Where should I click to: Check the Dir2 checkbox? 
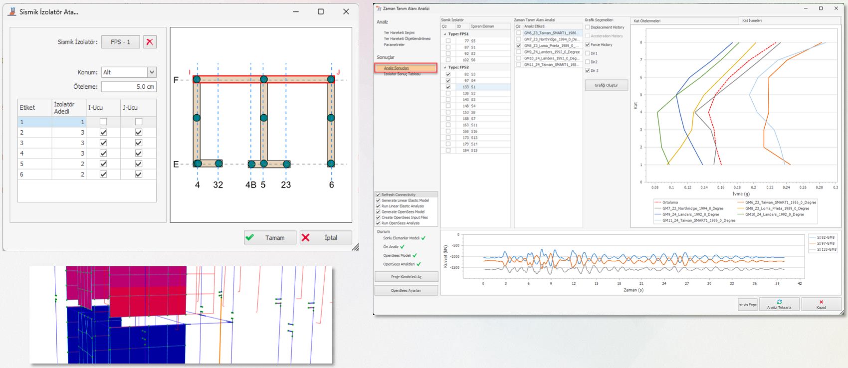pos(588,62)
